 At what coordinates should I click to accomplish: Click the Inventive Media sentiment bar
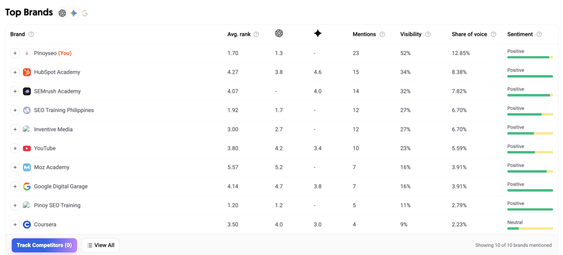(x=530, y=133)
